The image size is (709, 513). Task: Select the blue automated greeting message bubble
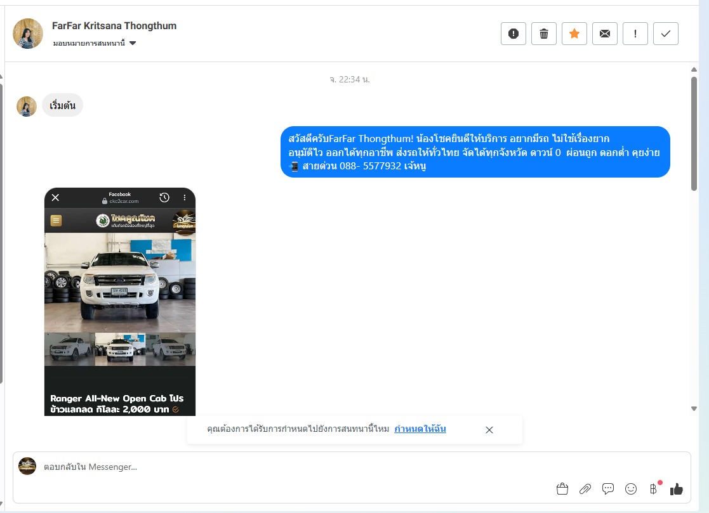coord(475,152)
